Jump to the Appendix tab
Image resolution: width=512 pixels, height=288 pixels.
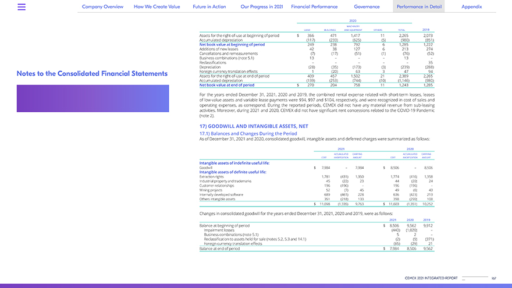pos(471,6)
